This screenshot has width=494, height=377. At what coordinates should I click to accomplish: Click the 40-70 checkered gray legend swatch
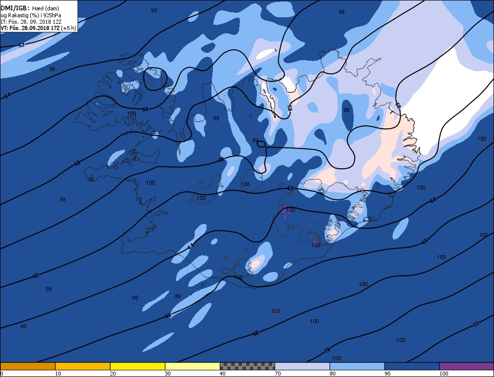[x=247, y=366]
